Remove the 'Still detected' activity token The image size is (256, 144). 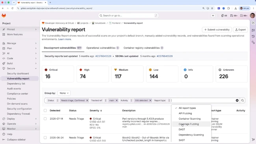coord(150,101)
